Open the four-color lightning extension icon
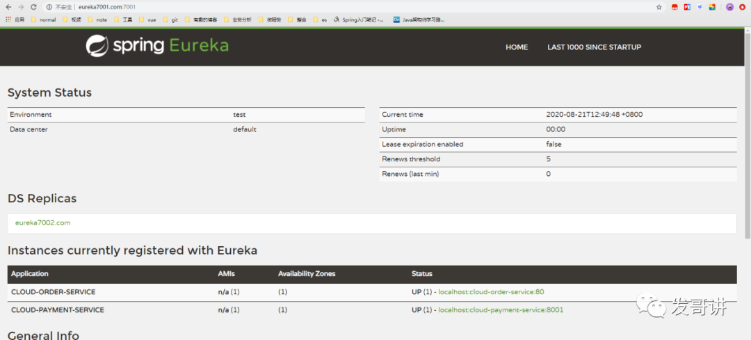 click(x=712, y=7)
